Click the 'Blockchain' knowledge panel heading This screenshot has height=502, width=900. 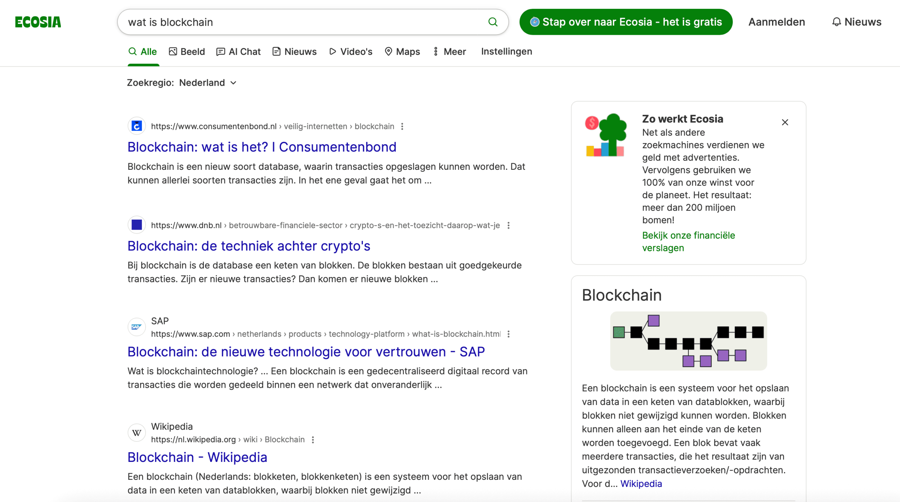(x=622, y=295)
